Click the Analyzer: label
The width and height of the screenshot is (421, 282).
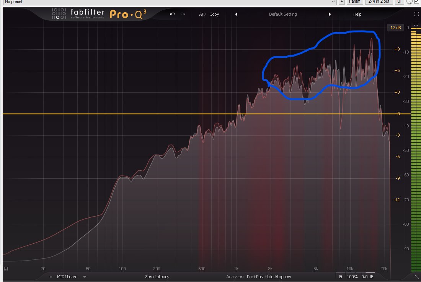coord(235,277)
